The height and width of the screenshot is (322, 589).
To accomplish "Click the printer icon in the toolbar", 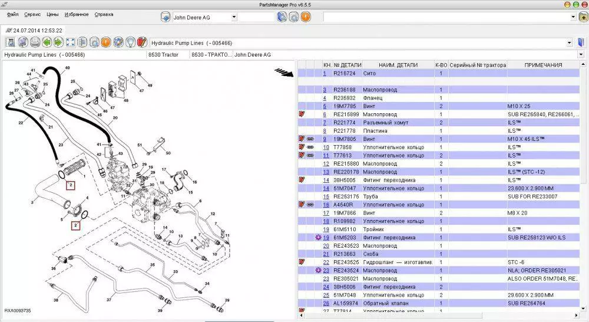I will (x=35, y=42).
